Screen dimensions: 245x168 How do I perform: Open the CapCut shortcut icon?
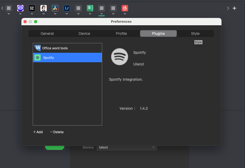point(32,8)
